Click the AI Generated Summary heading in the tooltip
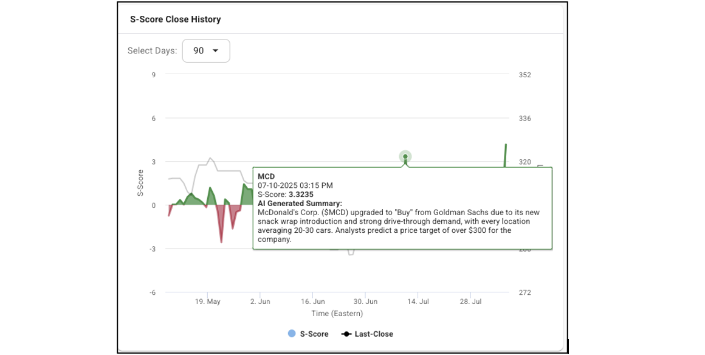 (300, 203)
